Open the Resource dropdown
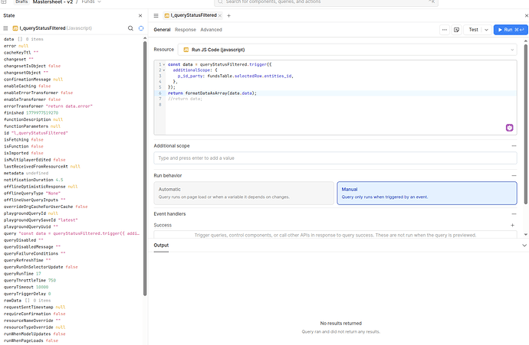The height and width of the screenshot is (345, 529). click(x=347, y=50)
